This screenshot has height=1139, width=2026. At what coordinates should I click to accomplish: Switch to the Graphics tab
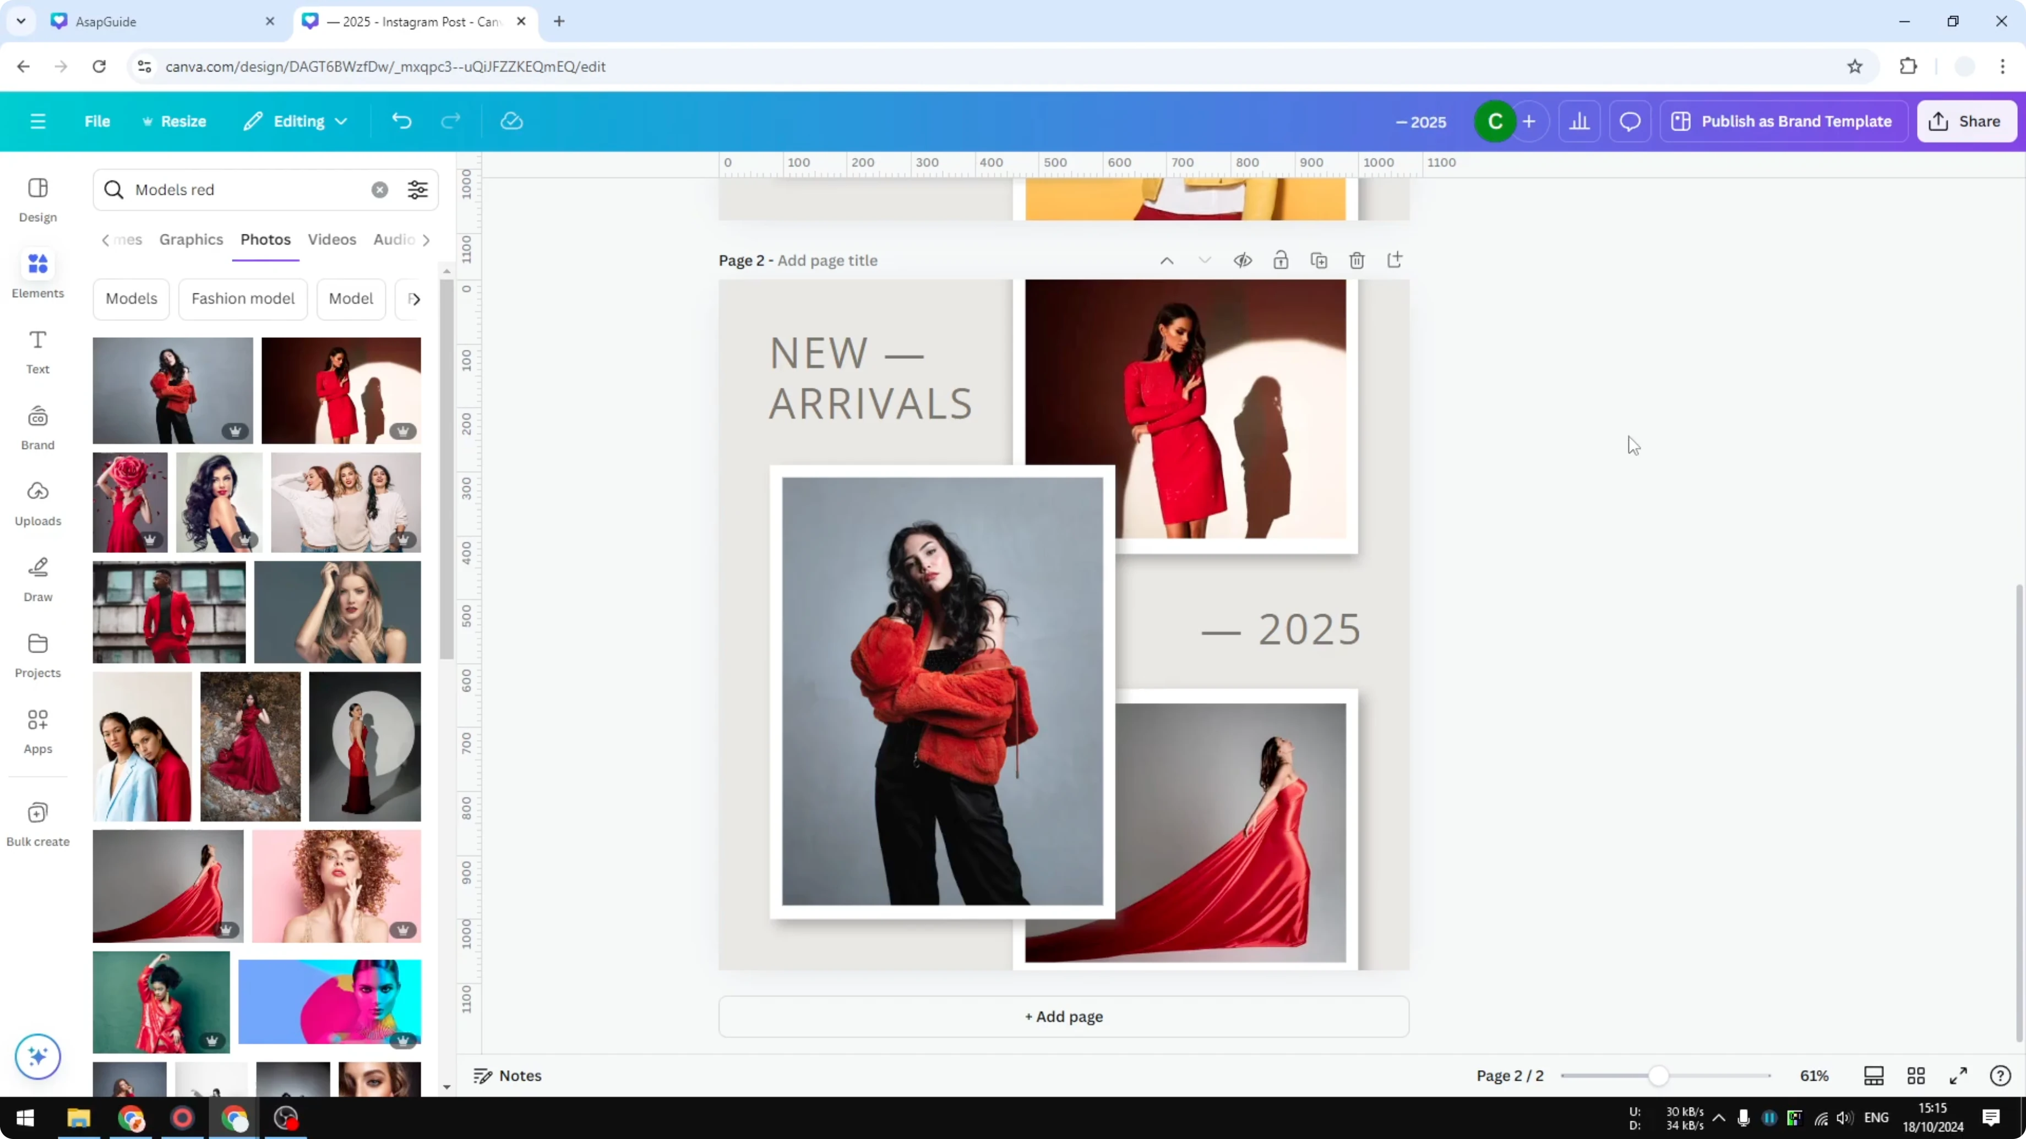point(191,240)
